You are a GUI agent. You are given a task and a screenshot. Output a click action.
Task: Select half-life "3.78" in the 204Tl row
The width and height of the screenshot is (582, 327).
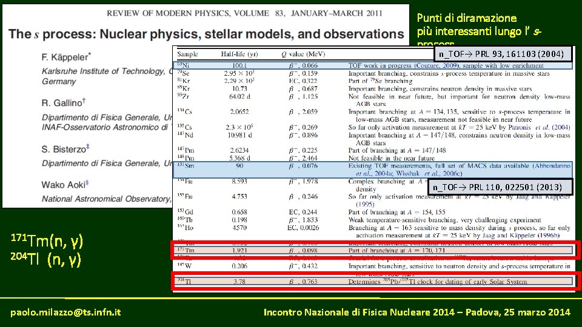tap(239, 282)
